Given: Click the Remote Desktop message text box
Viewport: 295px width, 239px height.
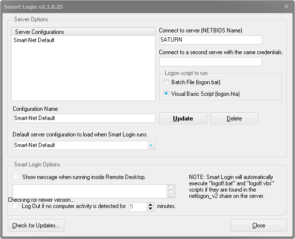Looking at the screenshot, I should [x=90, y=191].
